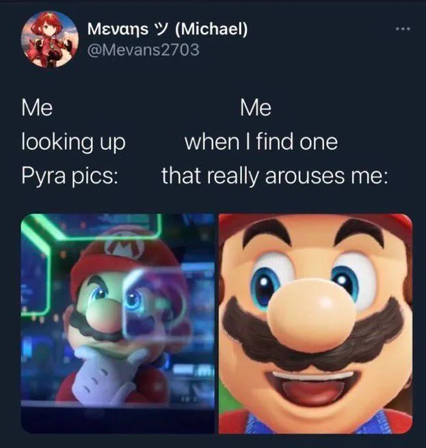Select the "when I find one" text
The height and width of the screenshot is (448, 426).
pyautogui.click(x=261, y=142)
